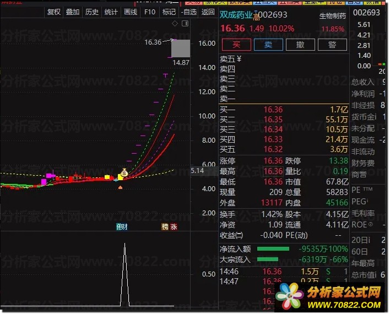Click the 涨 event tag on chart

(174, 226)
